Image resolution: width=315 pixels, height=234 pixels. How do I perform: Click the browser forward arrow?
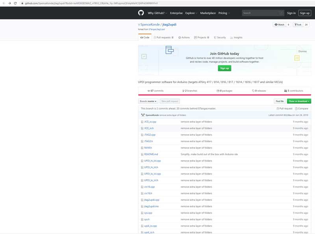tap(9, 3)
